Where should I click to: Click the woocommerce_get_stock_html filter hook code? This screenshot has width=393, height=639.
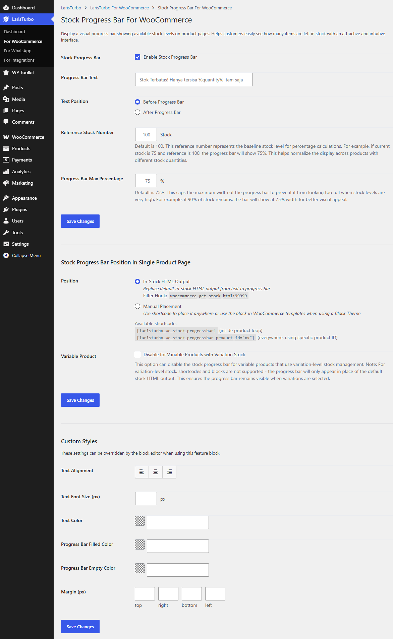[x=208, y=296]
